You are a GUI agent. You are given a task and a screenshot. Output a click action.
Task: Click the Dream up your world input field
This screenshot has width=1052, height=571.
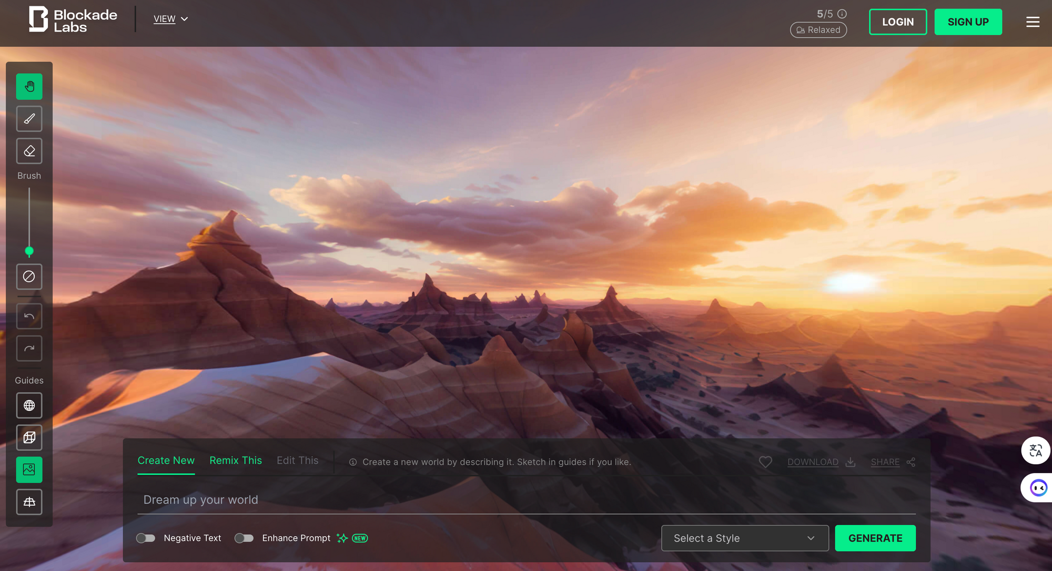point(527,499)
